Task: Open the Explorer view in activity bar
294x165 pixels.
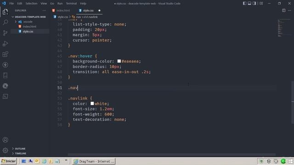Action: pyautogui.click(x=5, y=12)
